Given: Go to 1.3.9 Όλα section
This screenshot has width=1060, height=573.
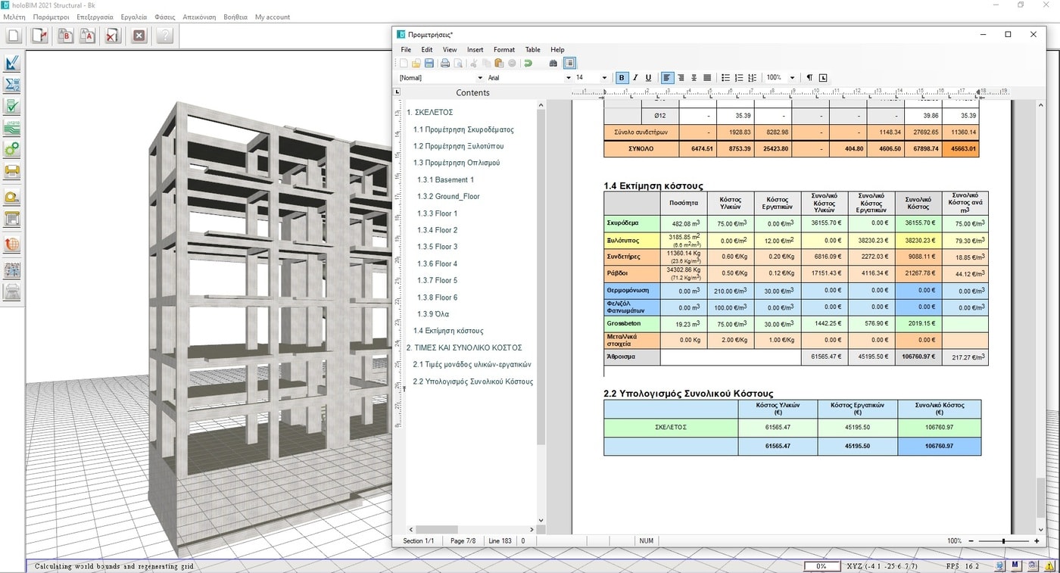Looking at the screenshot, I should pos(433,314).
